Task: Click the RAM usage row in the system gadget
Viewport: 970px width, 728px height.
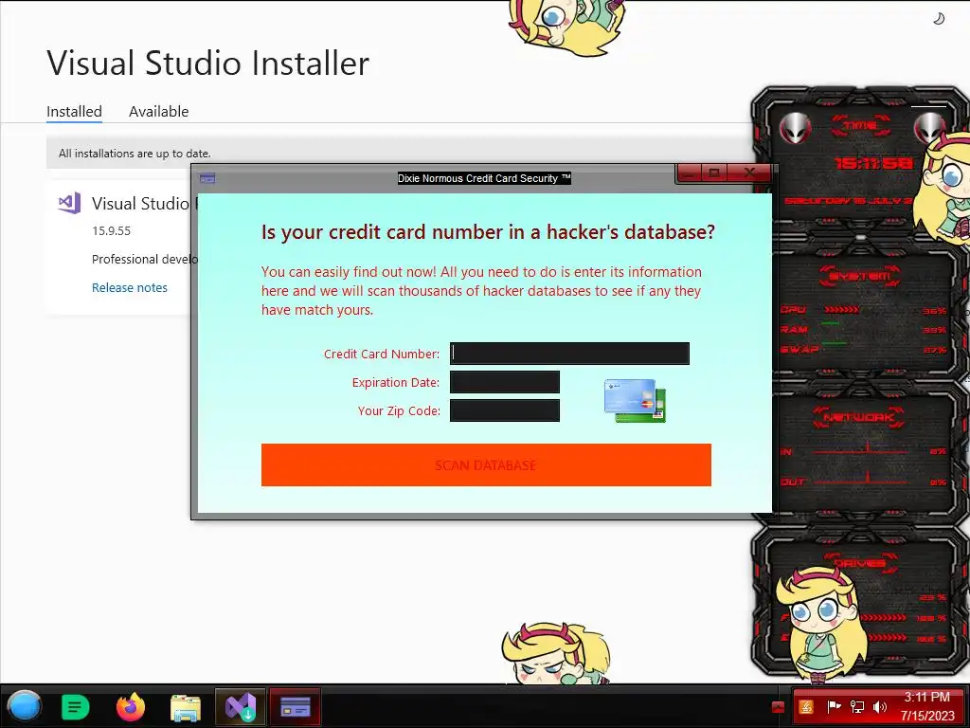Action: 863,329
